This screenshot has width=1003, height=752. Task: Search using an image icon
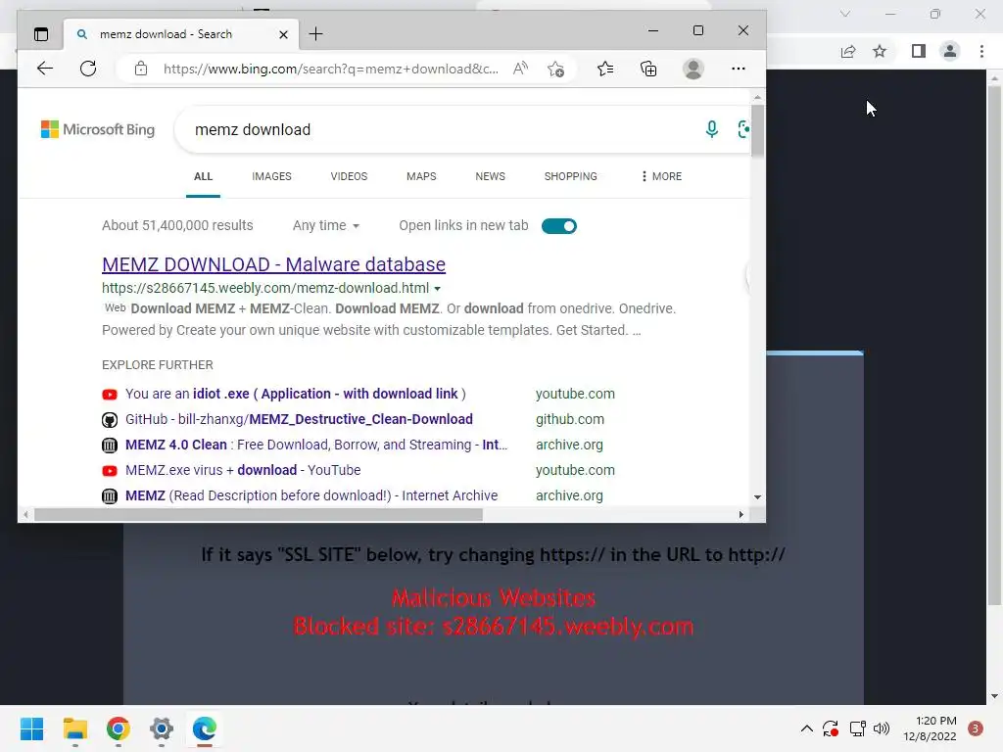743,130
